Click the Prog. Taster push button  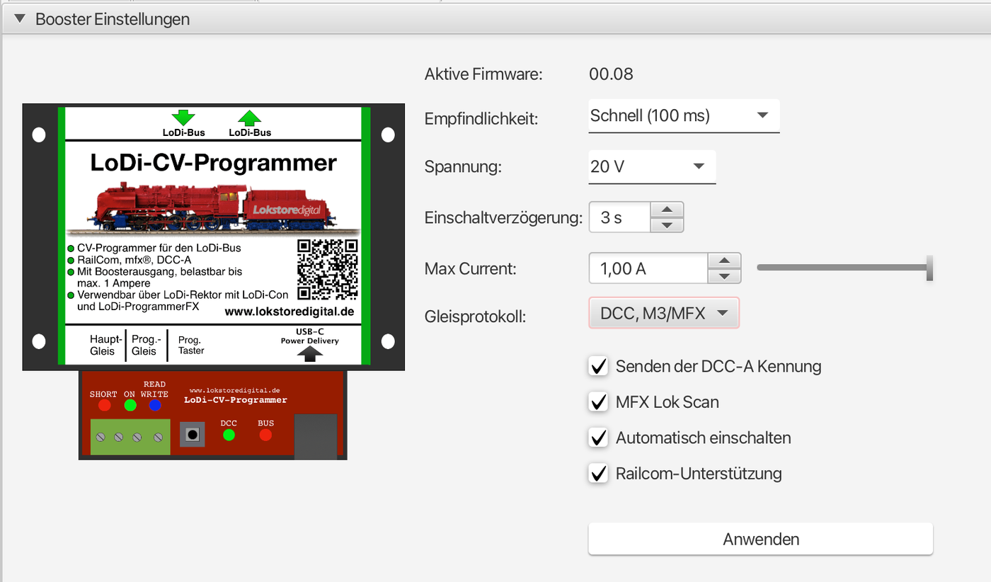(x=191, y=434)
